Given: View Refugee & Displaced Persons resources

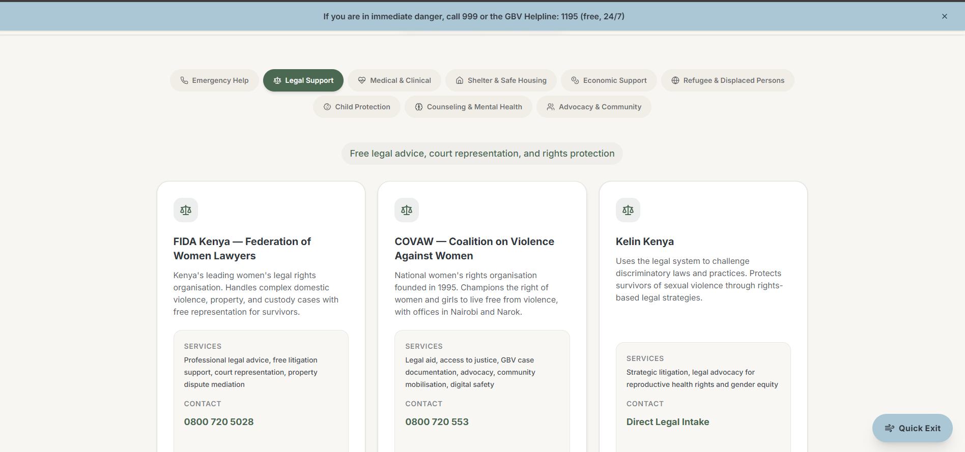Looking at the screenshot, I should [728, 80].
